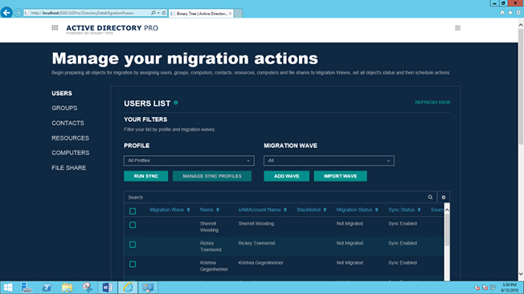Click the info icon beside Users List

[x=176, y=103]
